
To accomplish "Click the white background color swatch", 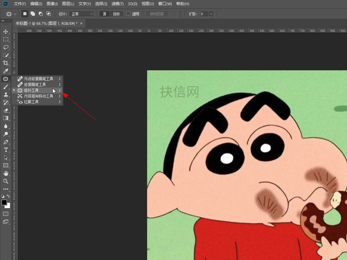I will pos(8,206).
